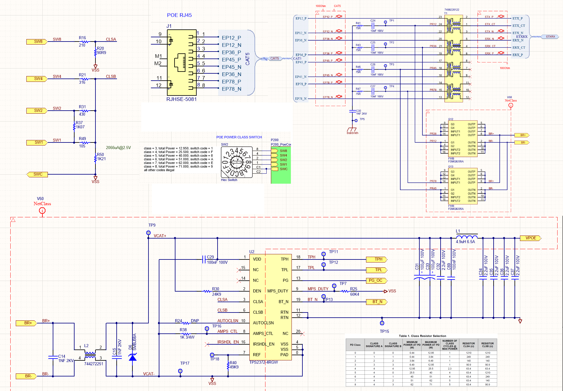Select the PG_OC output port
This screenshot has width=563, height=391.
click(377, 280)
